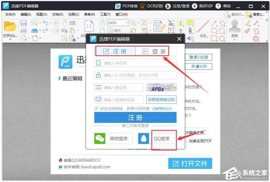Select the edit content pencil-document tool
This screenshot has width=270, height=182.
click(159, 26)
